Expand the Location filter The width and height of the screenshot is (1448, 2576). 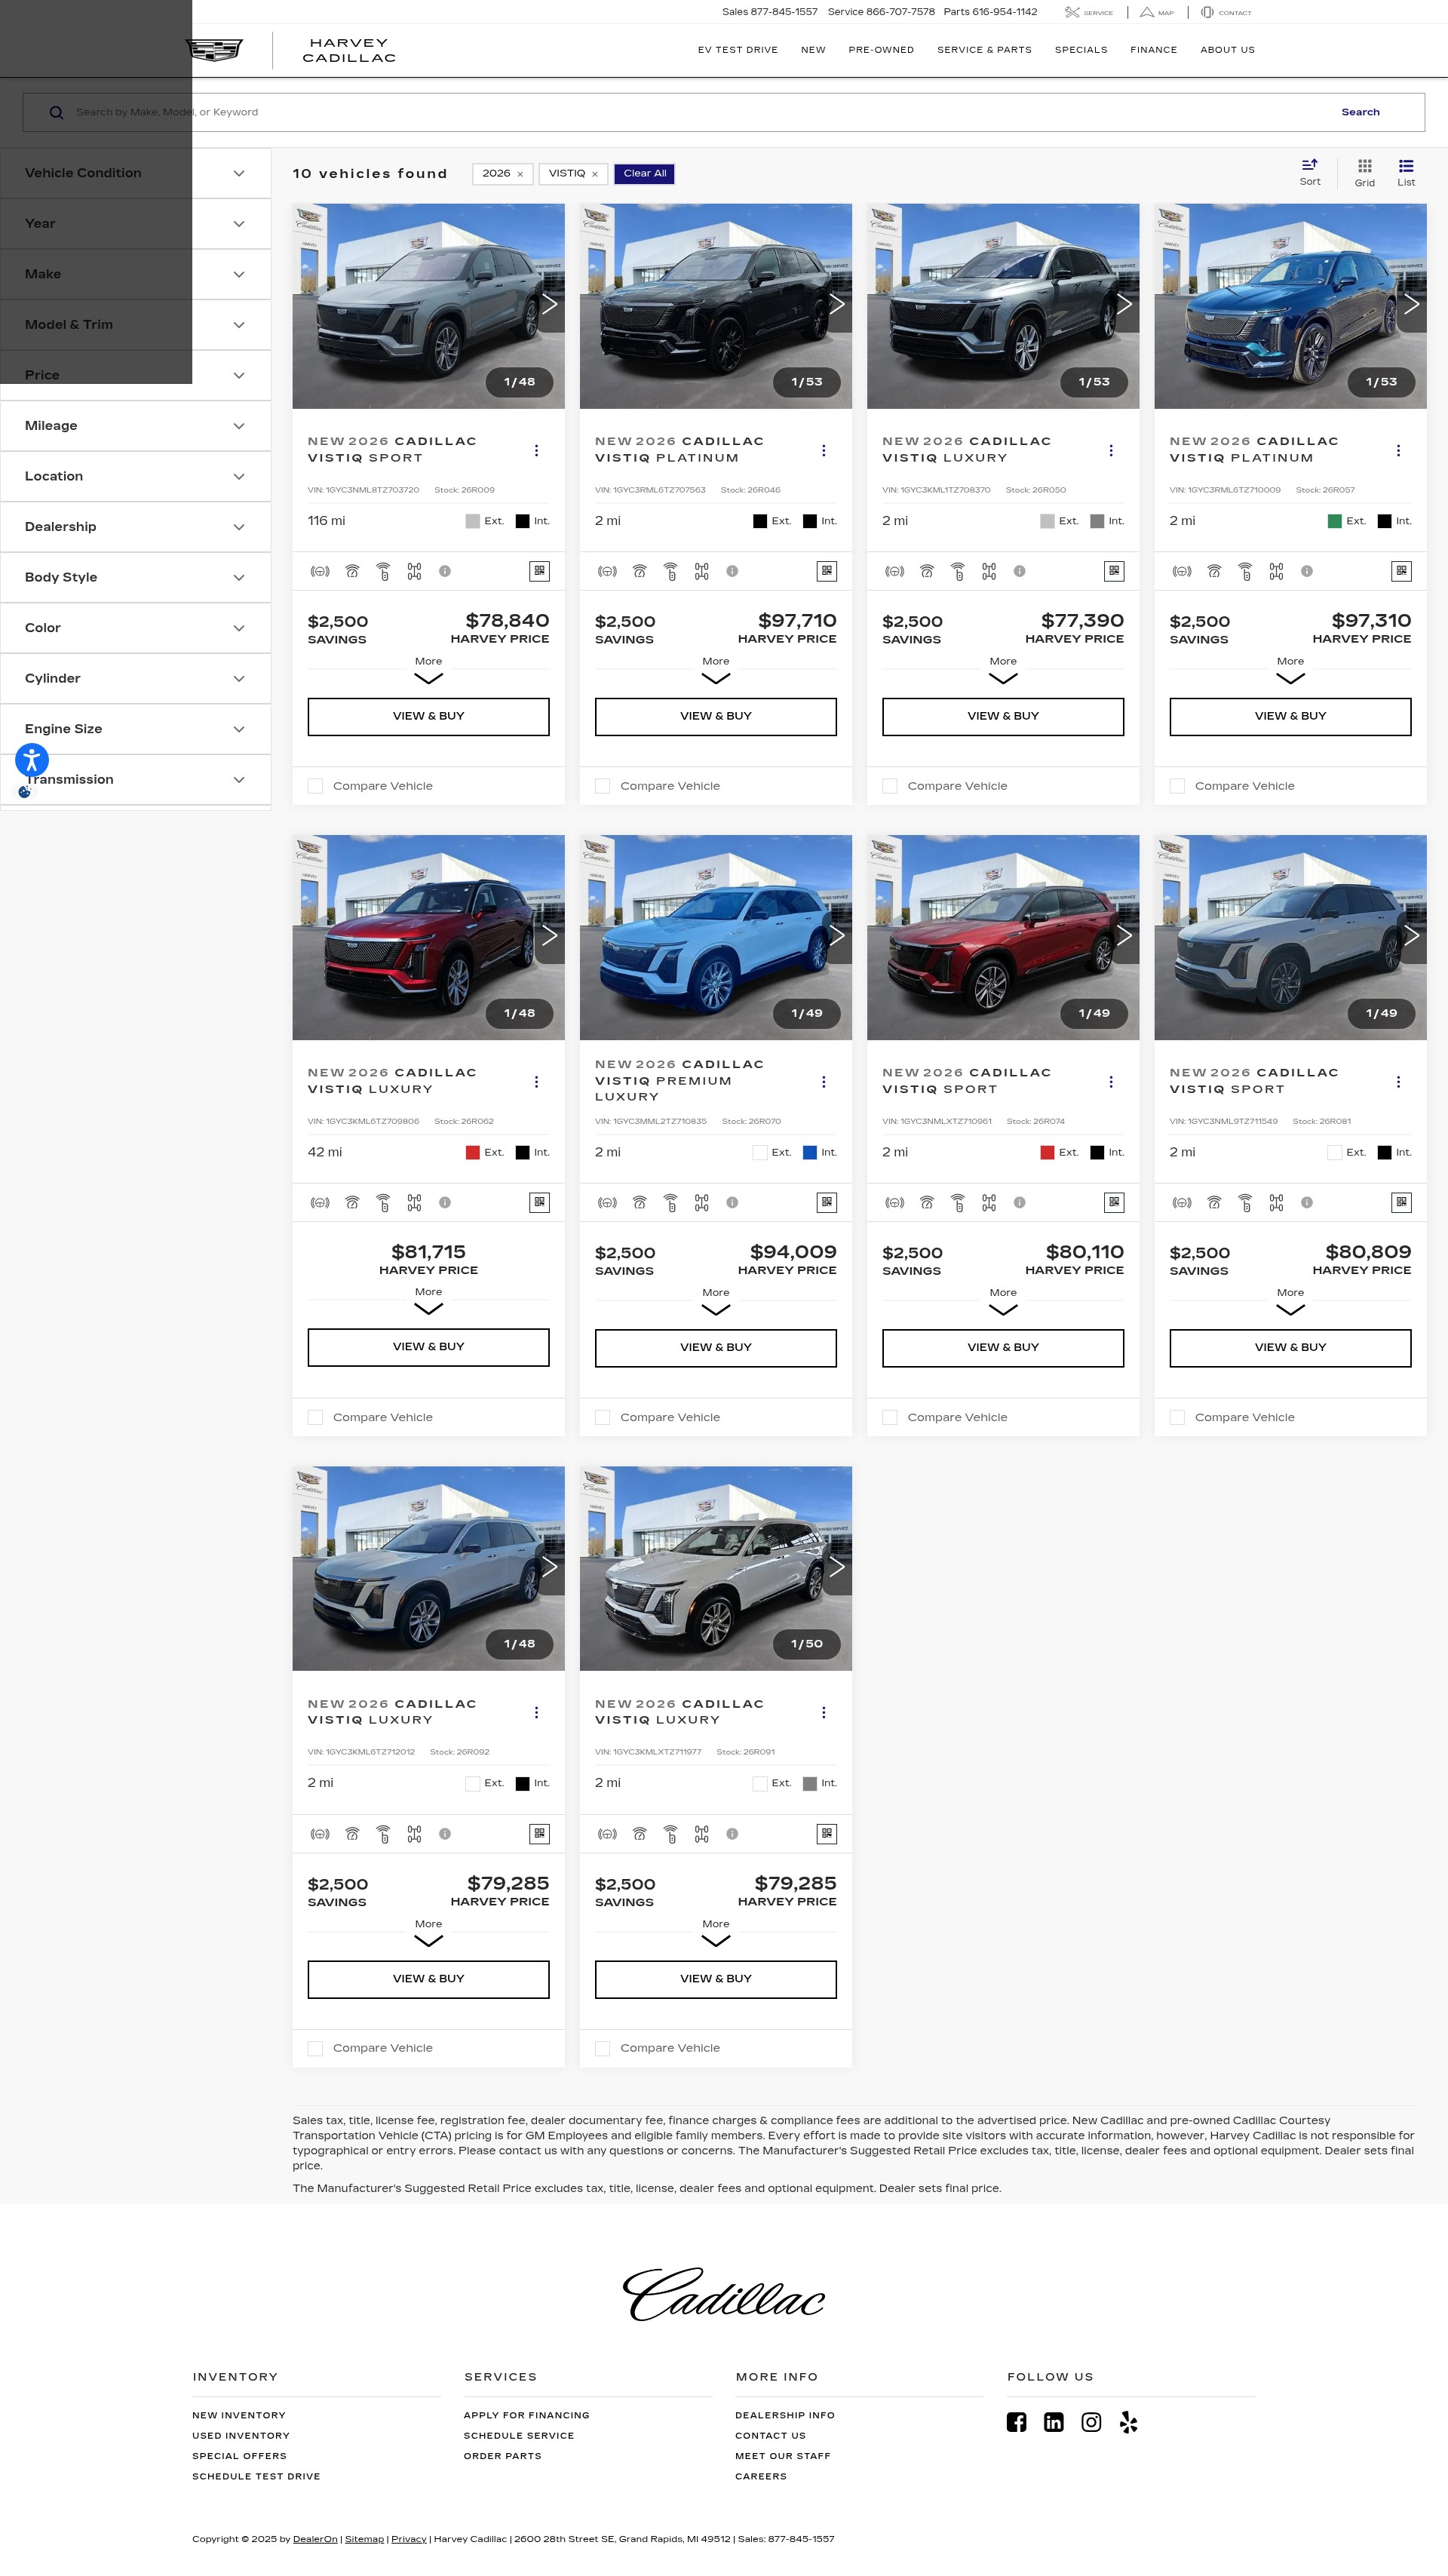click(x=135, y=476)
